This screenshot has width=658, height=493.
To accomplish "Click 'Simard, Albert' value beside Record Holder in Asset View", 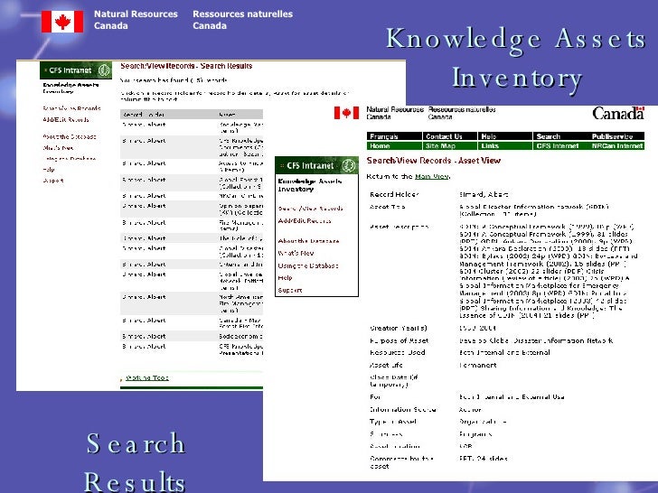I will pyautogui.click(x=484, y=194).
